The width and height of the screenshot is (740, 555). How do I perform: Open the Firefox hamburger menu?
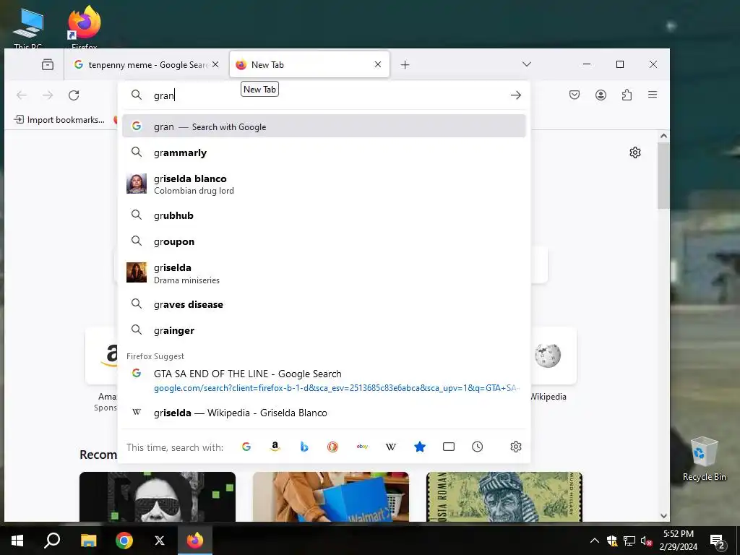[653, 95]
